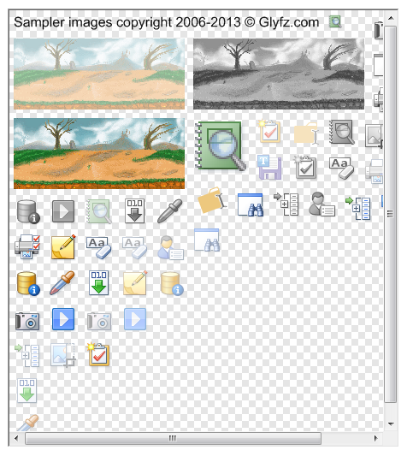
Task: Click the horizontal scrollbar right arrow
Action: point(375,438)
